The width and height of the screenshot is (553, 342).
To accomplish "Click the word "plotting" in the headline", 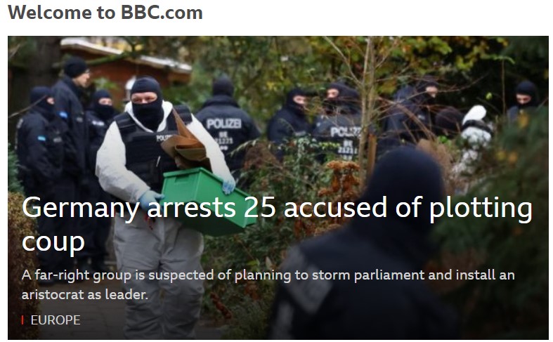I will pyautogui.click(x=481, y=209).
